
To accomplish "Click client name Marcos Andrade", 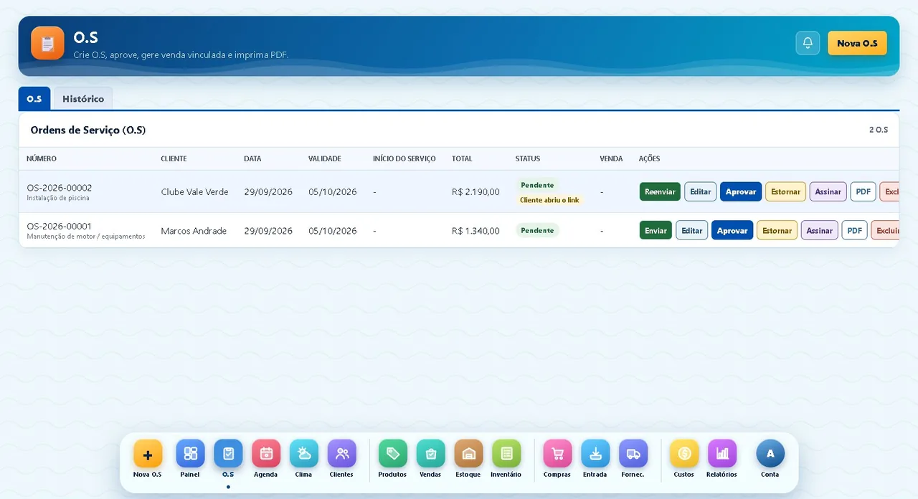I will [194, 230].
